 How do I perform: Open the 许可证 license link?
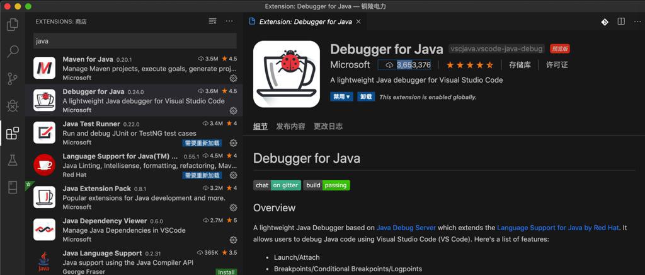[557, 64]
